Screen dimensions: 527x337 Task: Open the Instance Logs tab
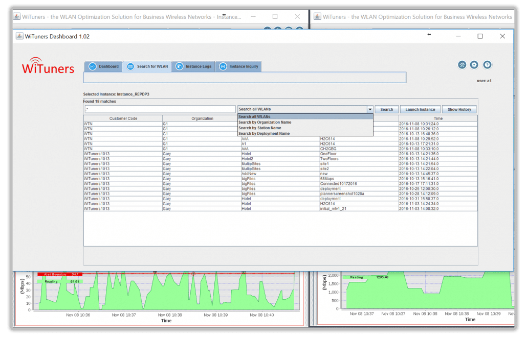point(193,66)
